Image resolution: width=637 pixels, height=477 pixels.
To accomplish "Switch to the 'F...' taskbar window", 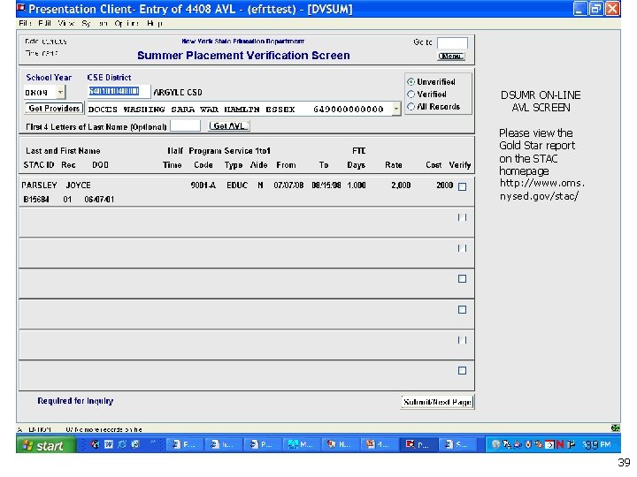I will click(184, 445).
